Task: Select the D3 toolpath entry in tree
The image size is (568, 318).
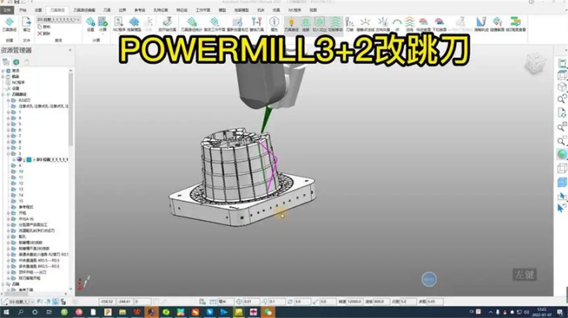Action: [x=52, y=160]
